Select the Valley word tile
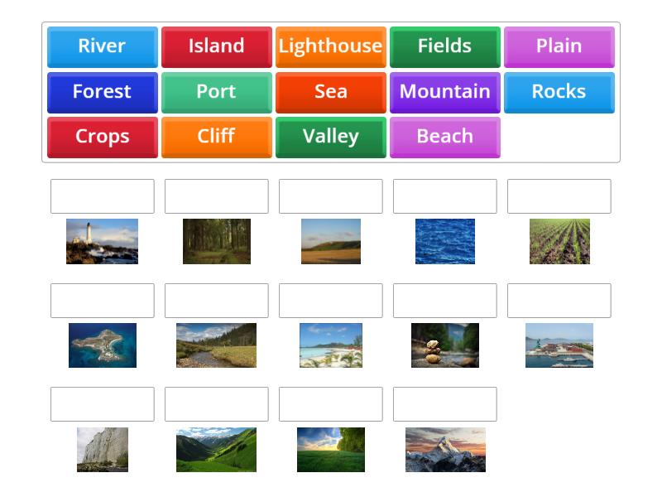Viewport: 662px width, 497px height. coord(330,137)
